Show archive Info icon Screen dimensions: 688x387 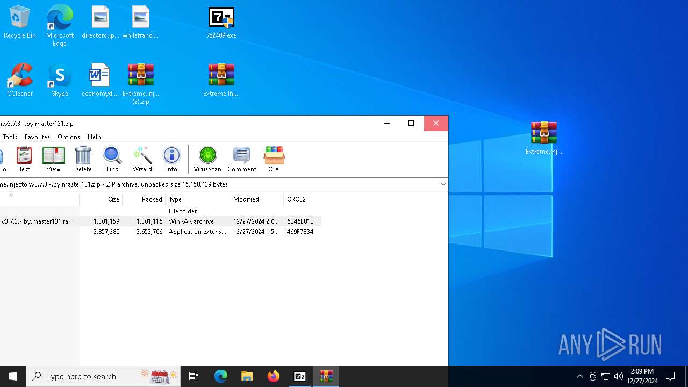(x=171, y=159)
